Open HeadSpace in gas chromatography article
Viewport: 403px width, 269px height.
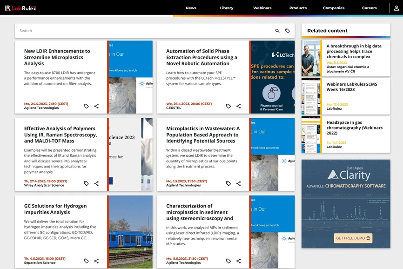click(x=355, y=128)
